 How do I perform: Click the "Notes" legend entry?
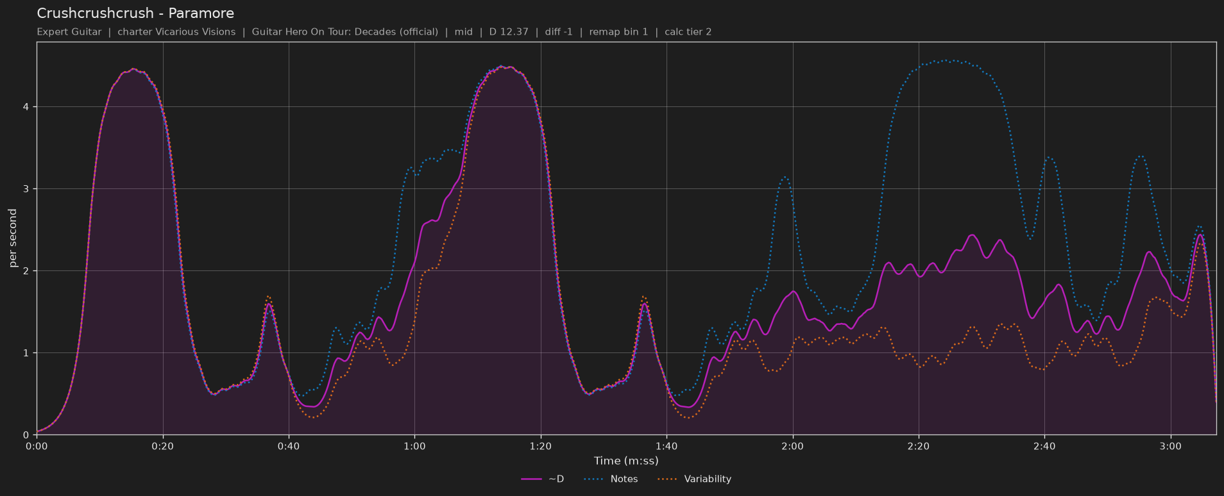click(x=611, y=479)
